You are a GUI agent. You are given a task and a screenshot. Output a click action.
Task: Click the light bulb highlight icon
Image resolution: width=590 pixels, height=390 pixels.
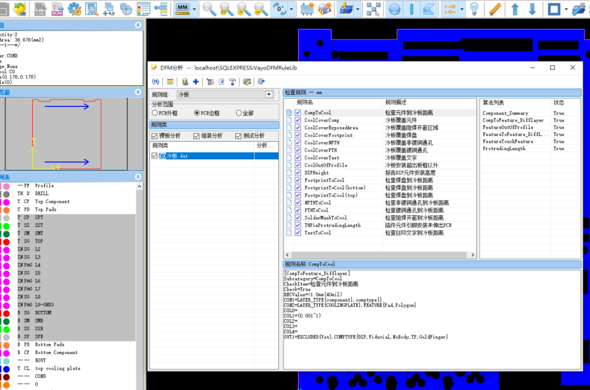pyautogui.click(x=474, y=9)
